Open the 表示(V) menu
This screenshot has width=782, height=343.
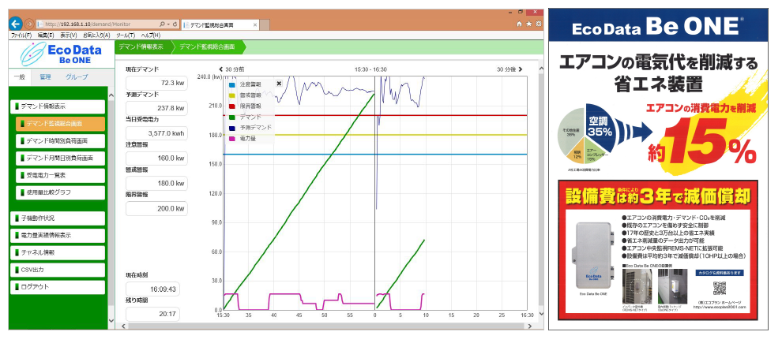pos(69,35)
